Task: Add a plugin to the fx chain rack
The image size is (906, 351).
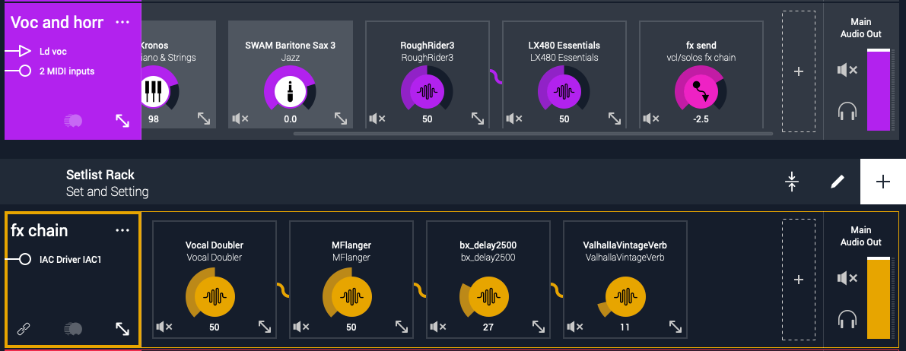Action: pyautogui.click(x=799, y=280)
